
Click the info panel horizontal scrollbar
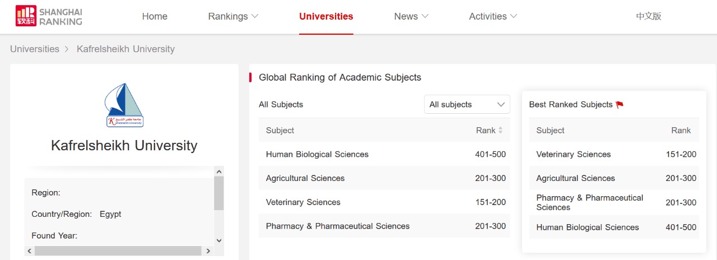[x=118, y=250]
